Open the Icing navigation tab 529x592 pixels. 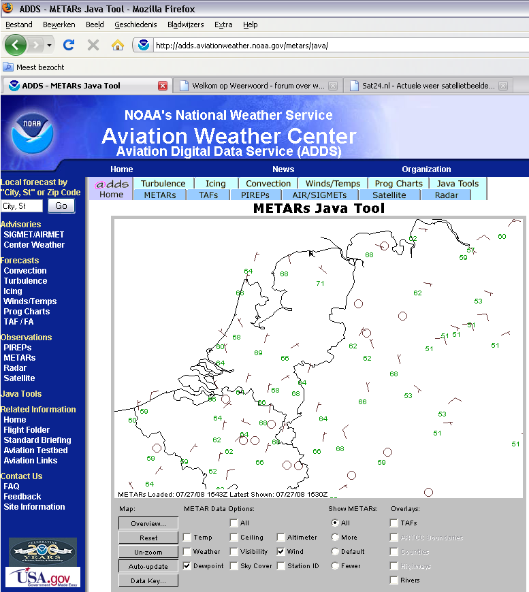[x=216, y=184]
